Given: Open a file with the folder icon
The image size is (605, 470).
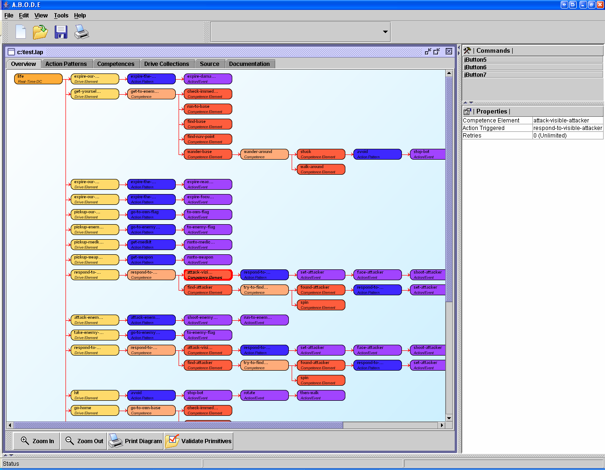Looking at the screenshot, I should 41,32.
